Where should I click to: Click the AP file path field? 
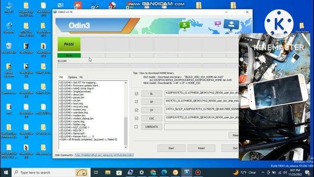pos(202,102)
